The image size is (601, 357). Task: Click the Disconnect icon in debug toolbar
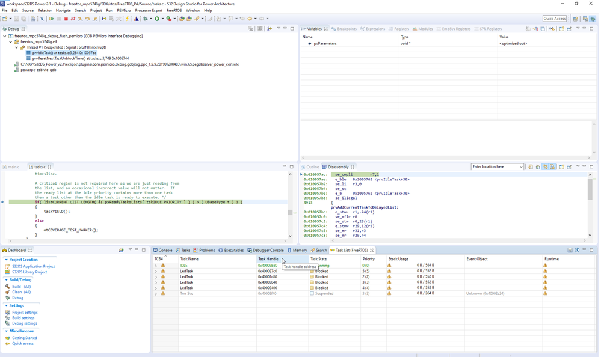point(73,19)
